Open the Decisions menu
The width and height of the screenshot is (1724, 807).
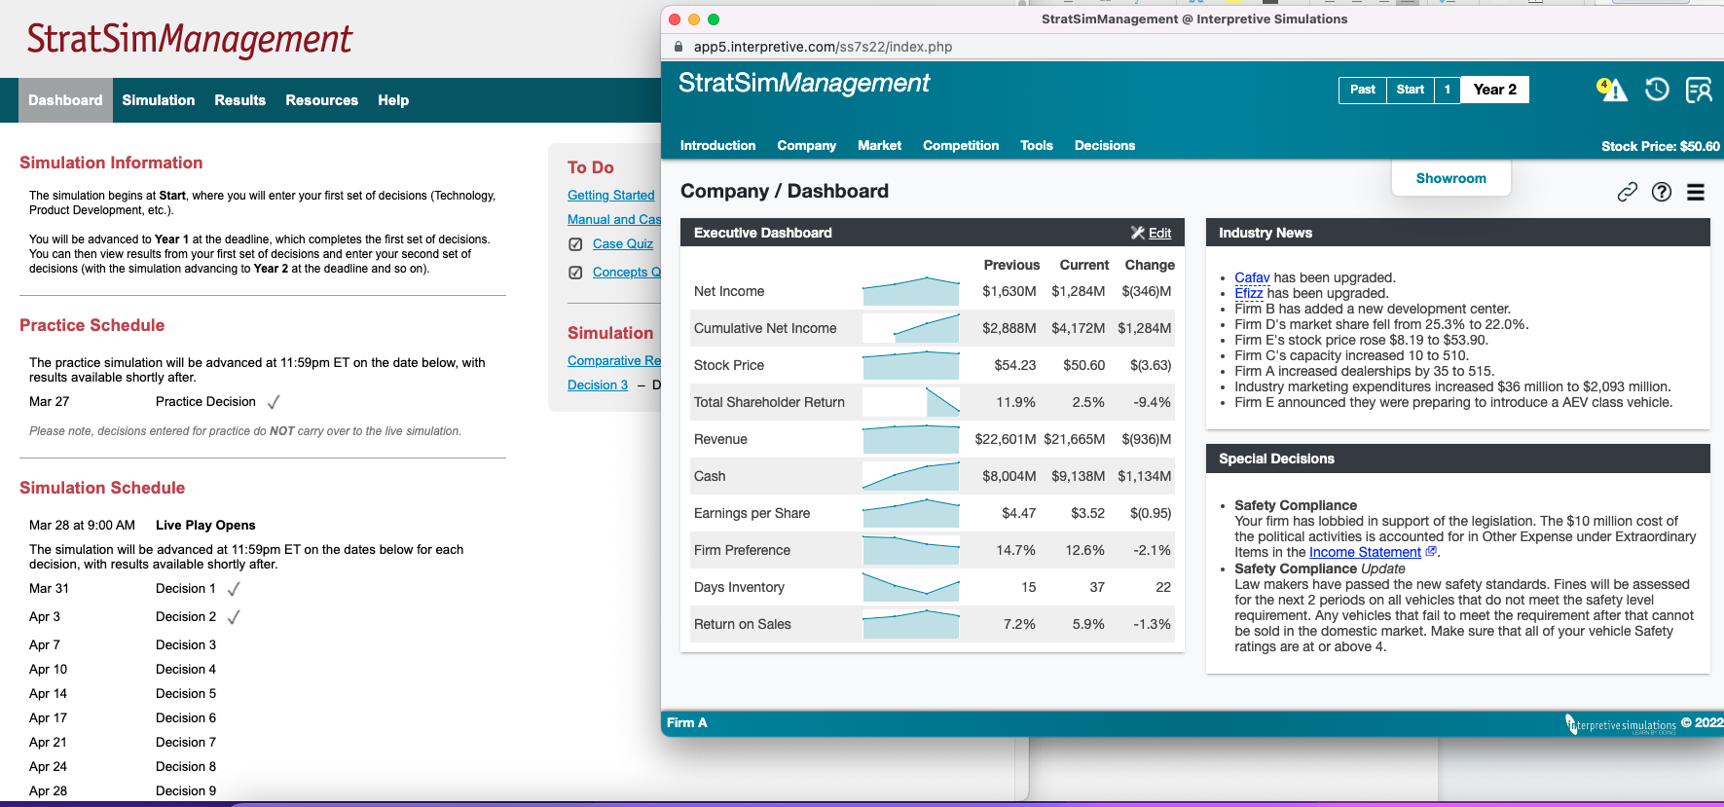pyautogui.click(x=1105, y=145)
